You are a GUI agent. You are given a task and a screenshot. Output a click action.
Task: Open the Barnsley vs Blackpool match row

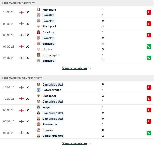(x=77, y=24)
